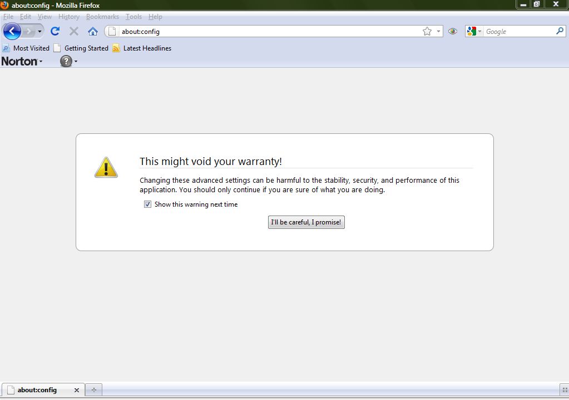Bookmark this page with the star icon

427,32
